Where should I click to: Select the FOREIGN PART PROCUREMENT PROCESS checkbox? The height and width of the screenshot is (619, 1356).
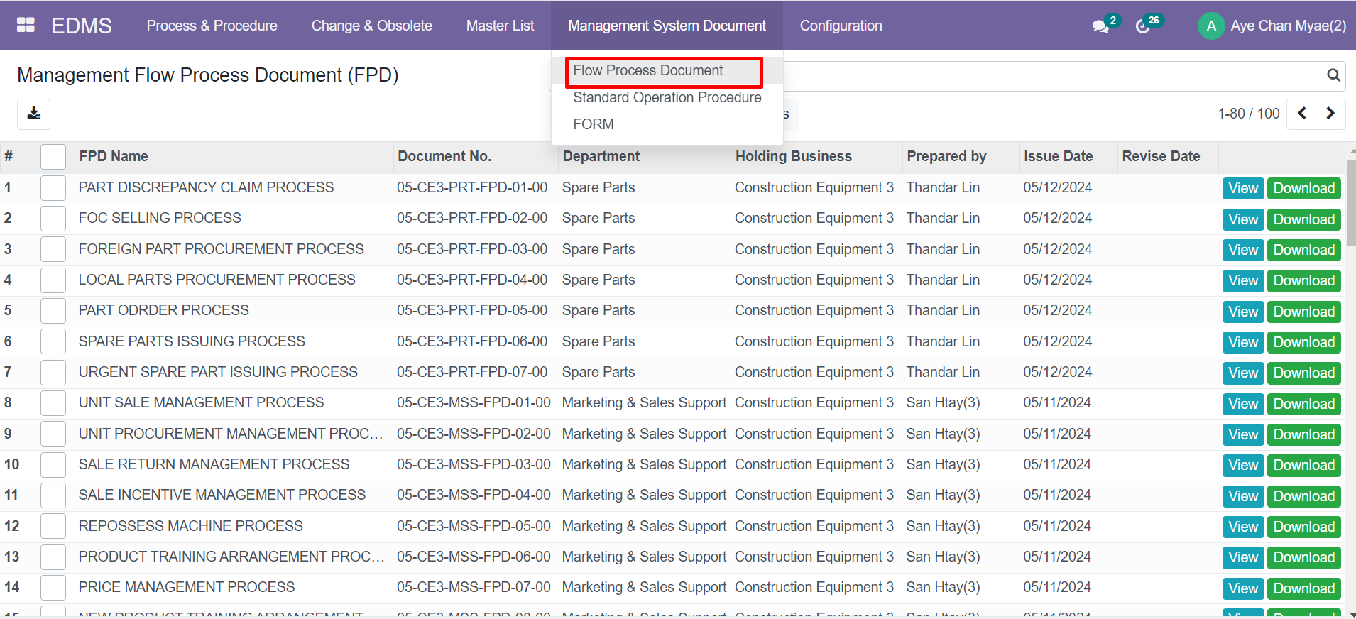[53, 249]
